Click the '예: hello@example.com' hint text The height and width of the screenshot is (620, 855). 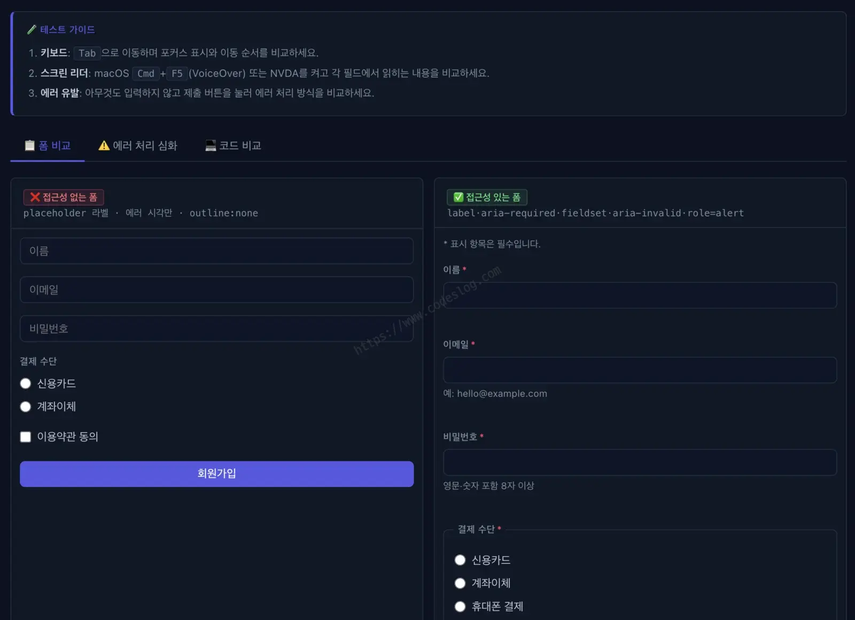[495, 394]
